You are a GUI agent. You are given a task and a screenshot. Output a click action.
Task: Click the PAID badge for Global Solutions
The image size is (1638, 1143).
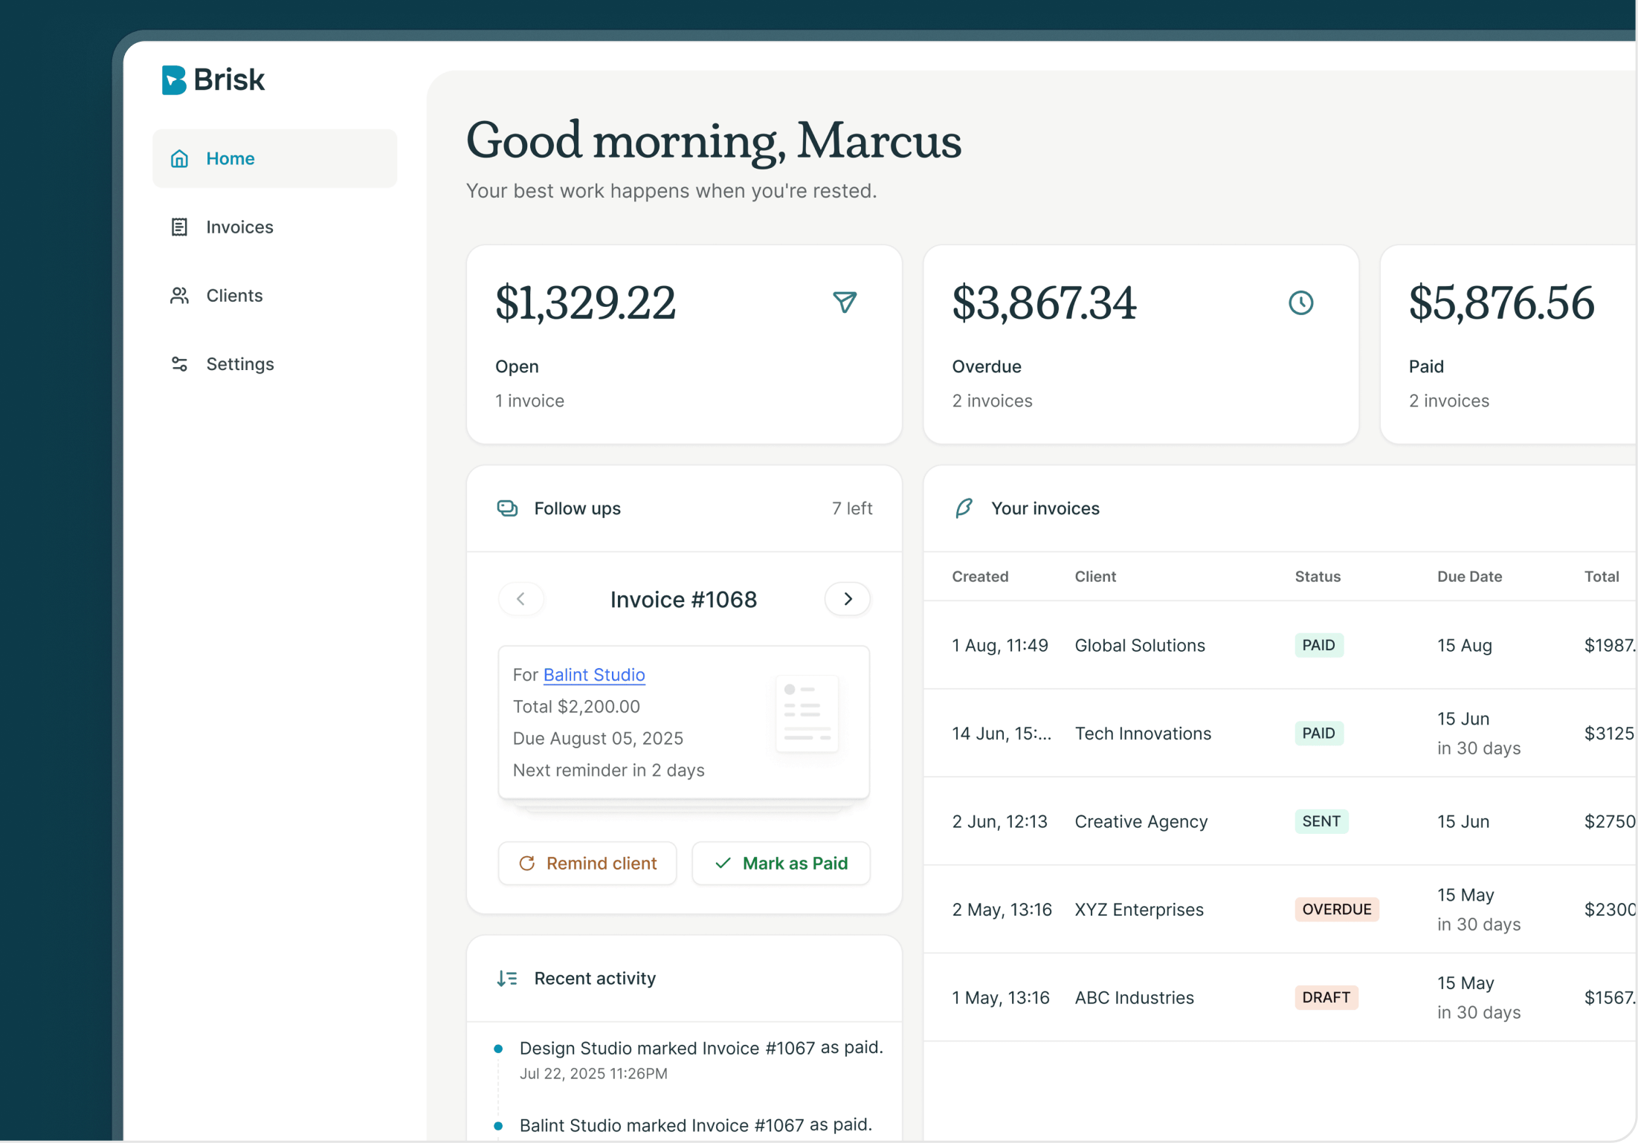[1319, 646]
